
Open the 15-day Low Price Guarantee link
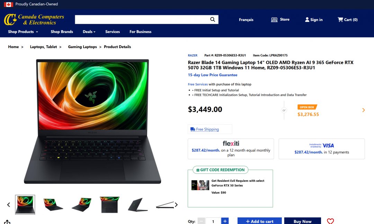[213, 75]
